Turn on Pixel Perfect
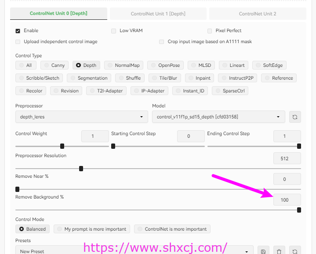This screenshot has height=254, width=316. 210,31
